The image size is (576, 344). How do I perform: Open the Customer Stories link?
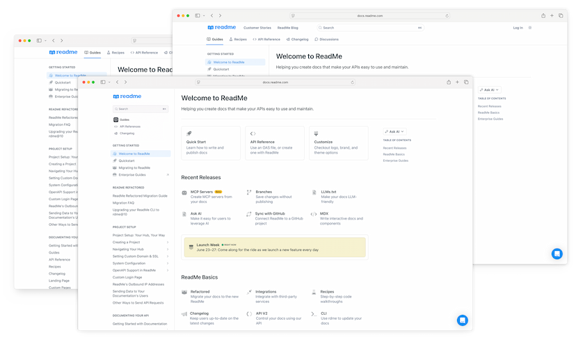(257, 28)
